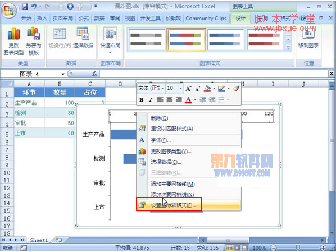Viewport: 336px width, 252px height.
Task: Click 设置坐标轴格式(F)... menu entry
Action: point(189,205)
